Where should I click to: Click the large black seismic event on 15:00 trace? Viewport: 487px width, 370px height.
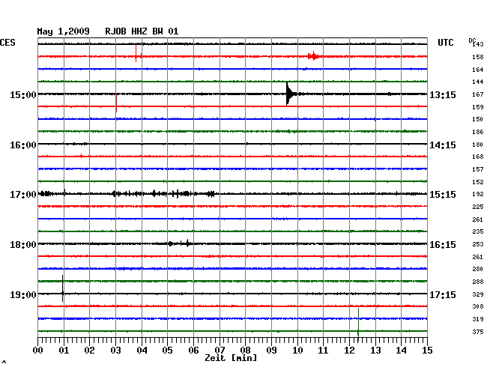point(290,94)
